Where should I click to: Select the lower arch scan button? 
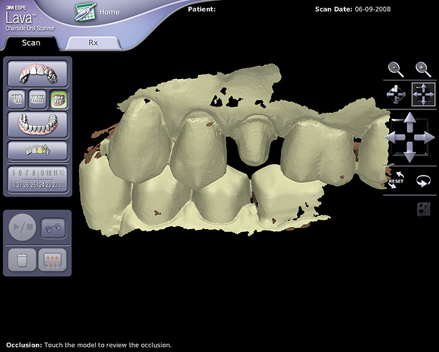[37, 126]
